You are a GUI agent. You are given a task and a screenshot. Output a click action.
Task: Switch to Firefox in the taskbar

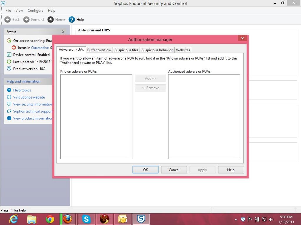(x=68, y=219)
